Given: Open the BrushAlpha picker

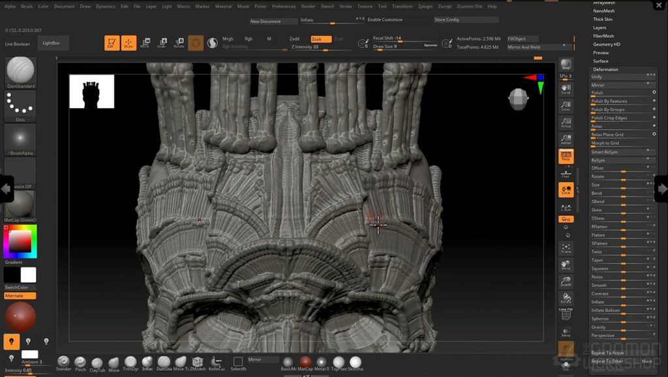Looking at the screenshot, I should tap(20, 140).
